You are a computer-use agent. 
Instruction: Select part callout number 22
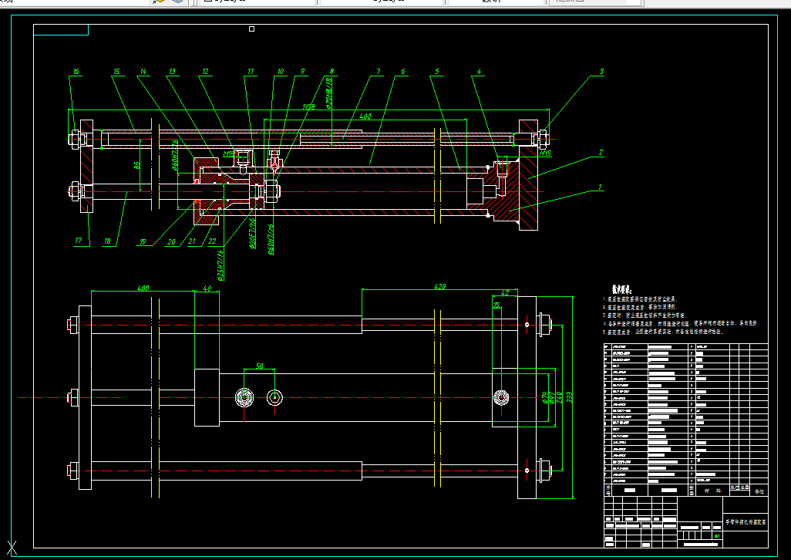[x=212, y=241]
